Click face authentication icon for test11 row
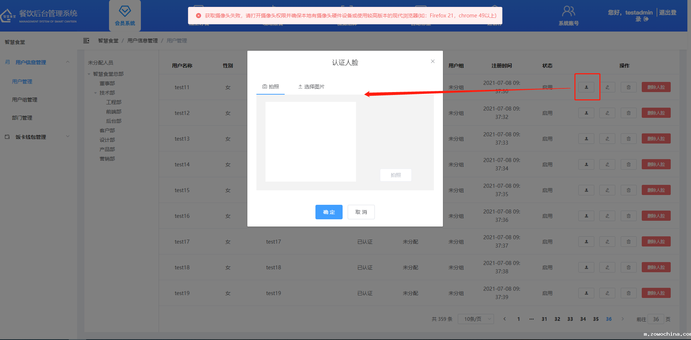 (586, 87)
